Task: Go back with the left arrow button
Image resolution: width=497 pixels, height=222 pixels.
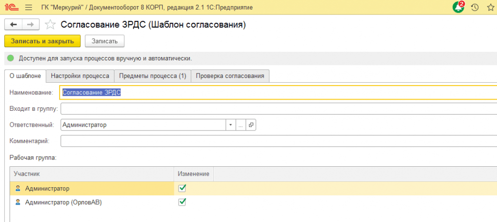Action: [13, 25]
